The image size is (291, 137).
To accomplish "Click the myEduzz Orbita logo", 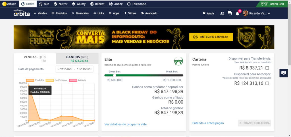I will 22,13.
